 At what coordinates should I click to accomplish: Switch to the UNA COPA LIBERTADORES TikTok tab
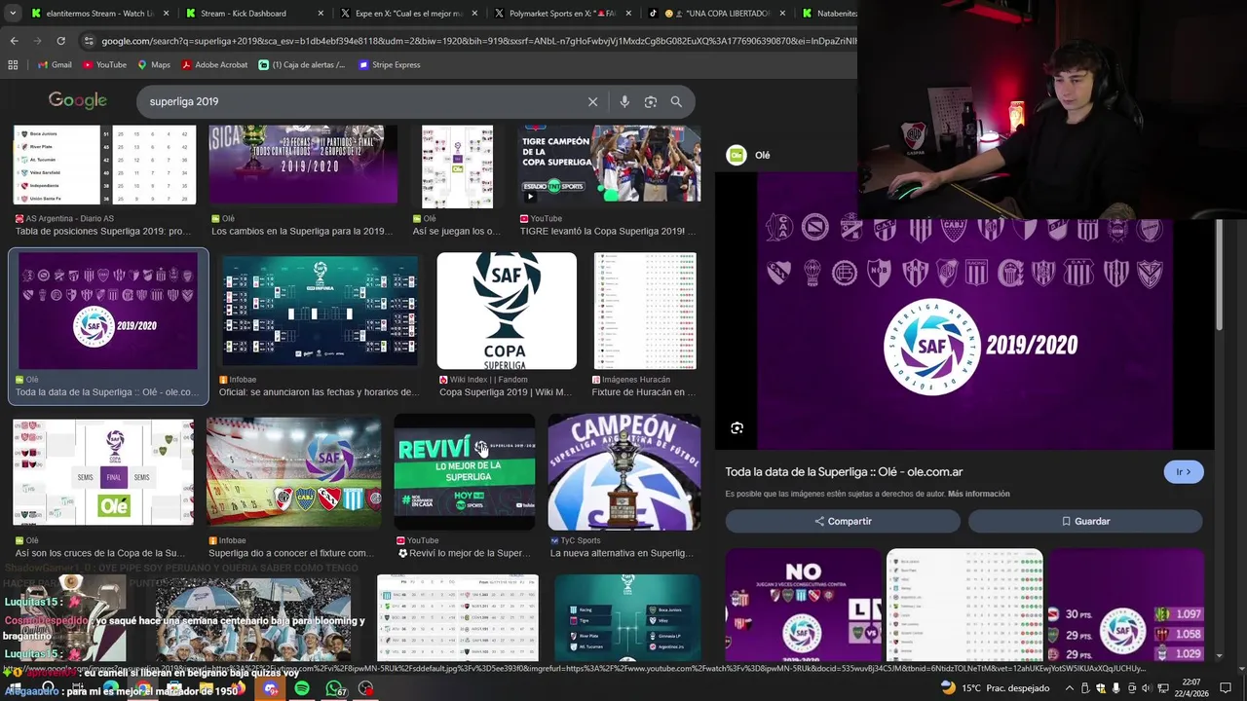(x=716, y=14)
